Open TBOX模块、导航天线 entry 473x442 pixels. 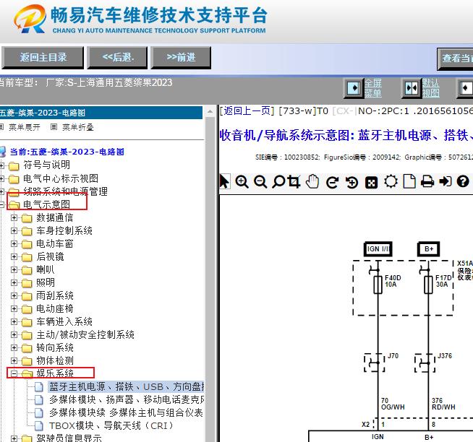click(x=111, y=425)
